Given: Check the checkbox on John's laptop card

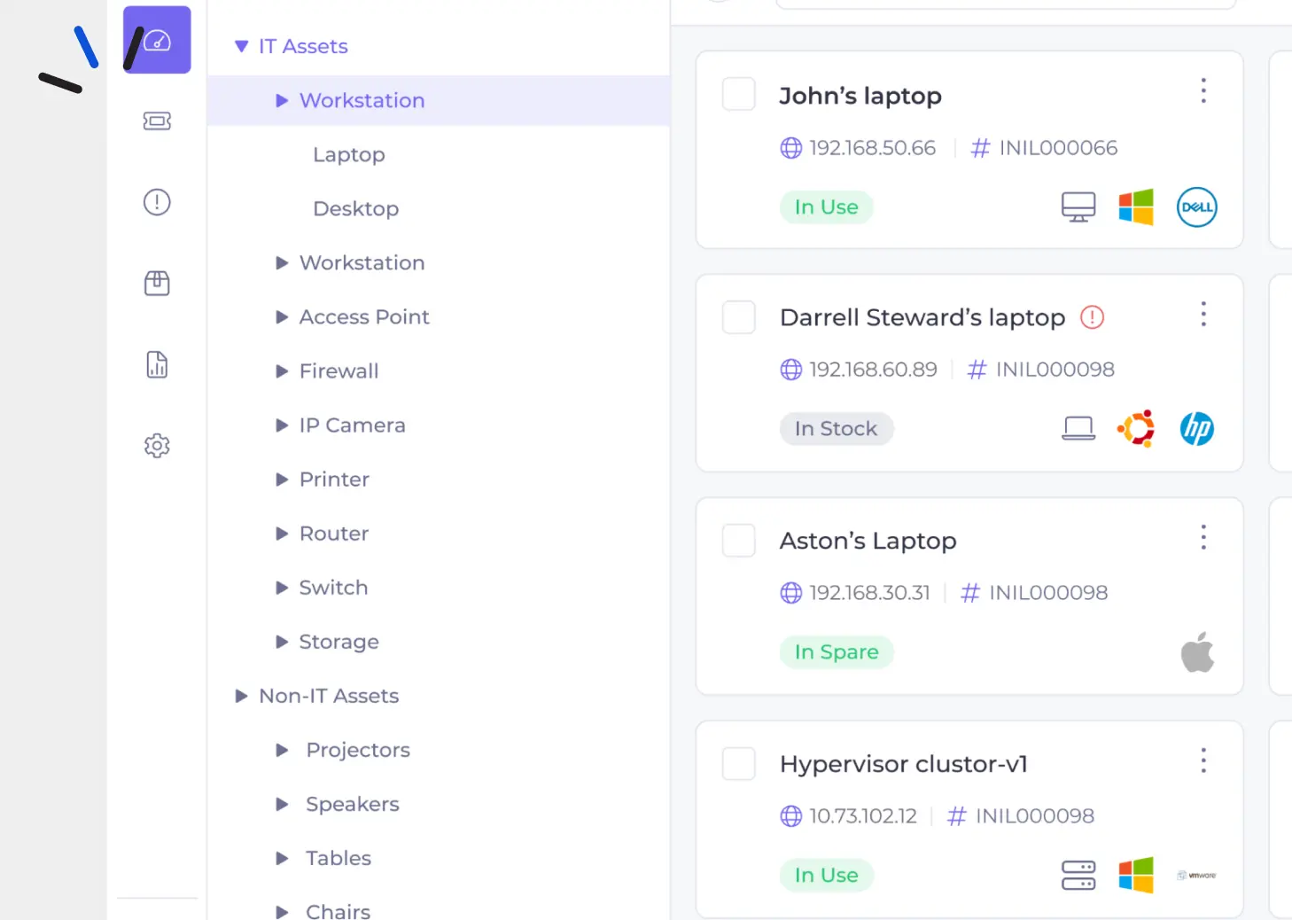Looking at the screenshot, I should tap(738, 94).
